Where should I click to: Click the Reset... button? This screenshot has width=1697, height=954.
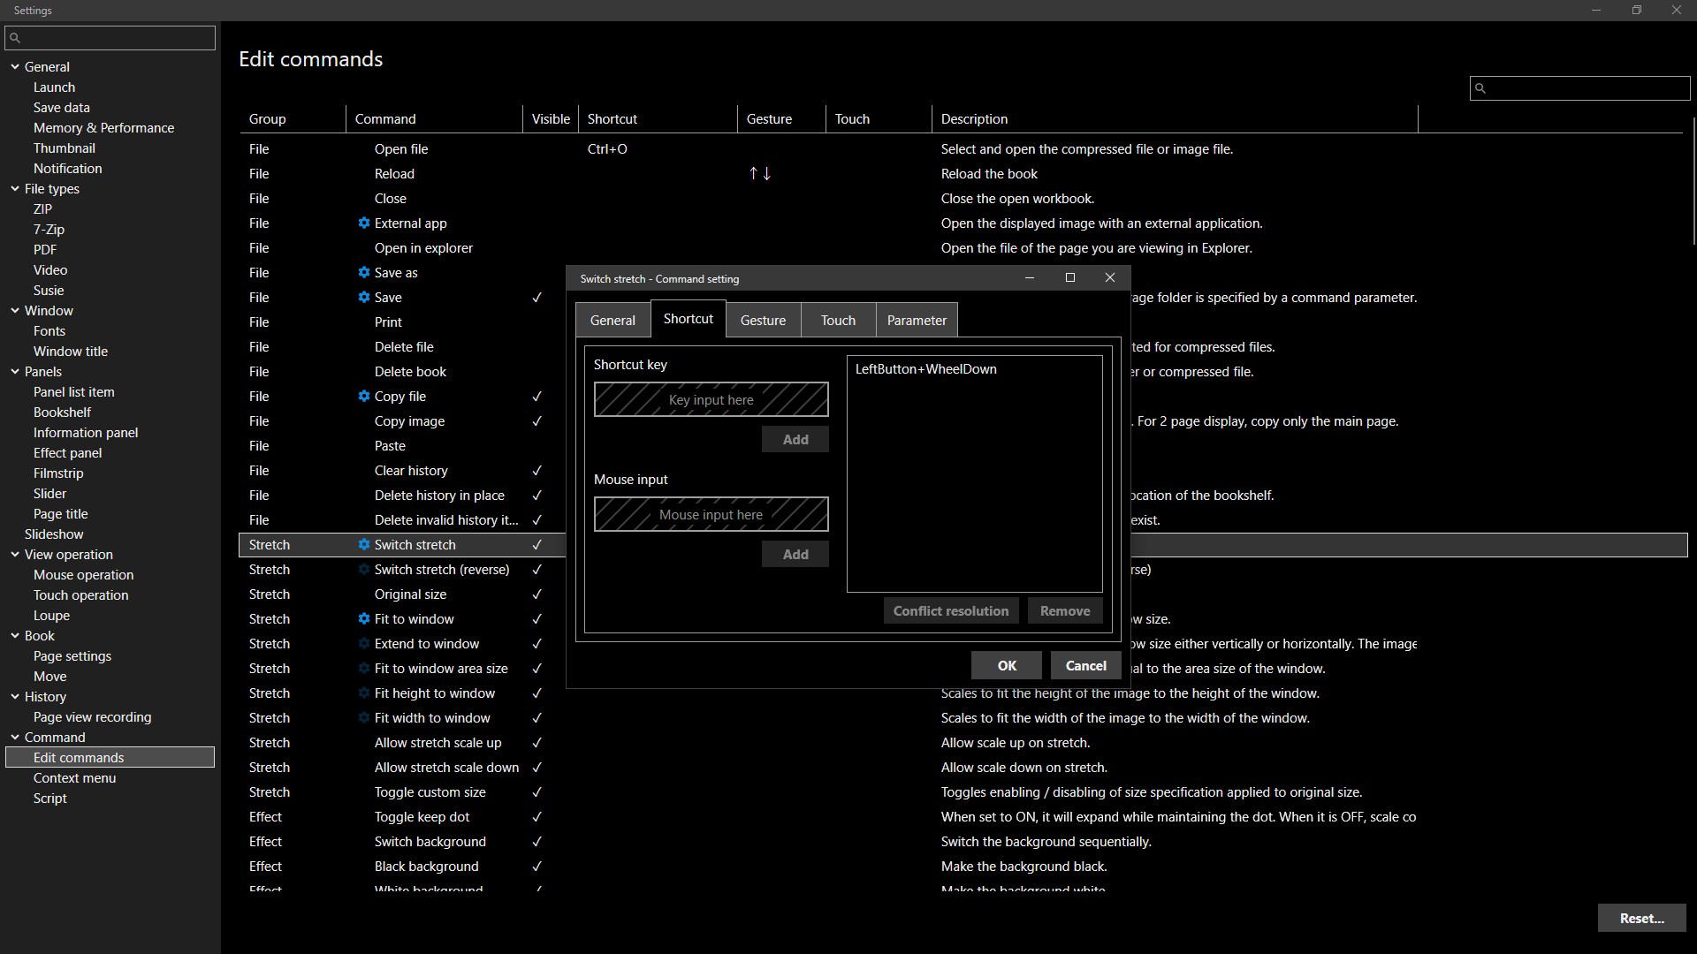pyautogui.click(x=1641, y=919)
